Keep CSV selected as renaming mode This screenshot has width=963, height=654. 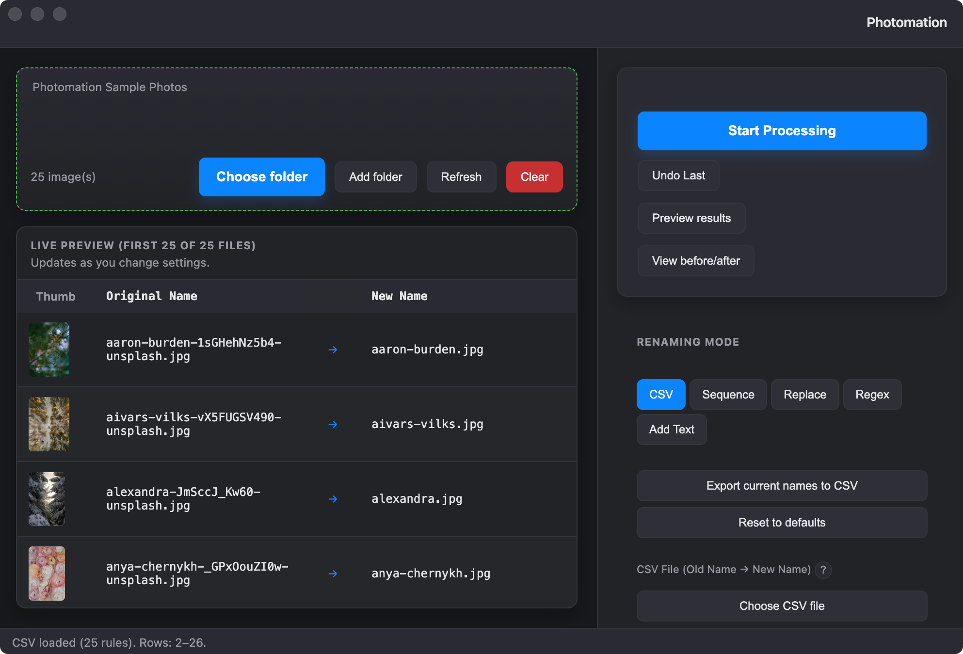tap(661, 394)
